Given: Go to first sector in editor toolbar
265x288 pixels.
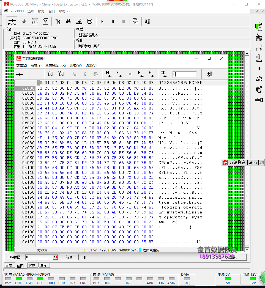Looking at the screenshot, I should 109,74.
